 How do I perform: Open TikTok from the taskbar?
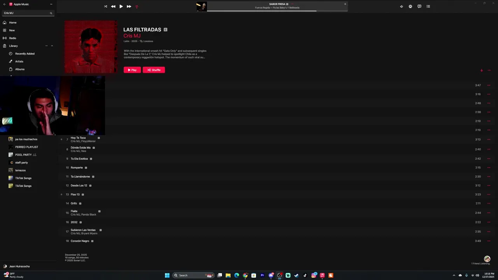pyautogui.click(x=305, y=275)
